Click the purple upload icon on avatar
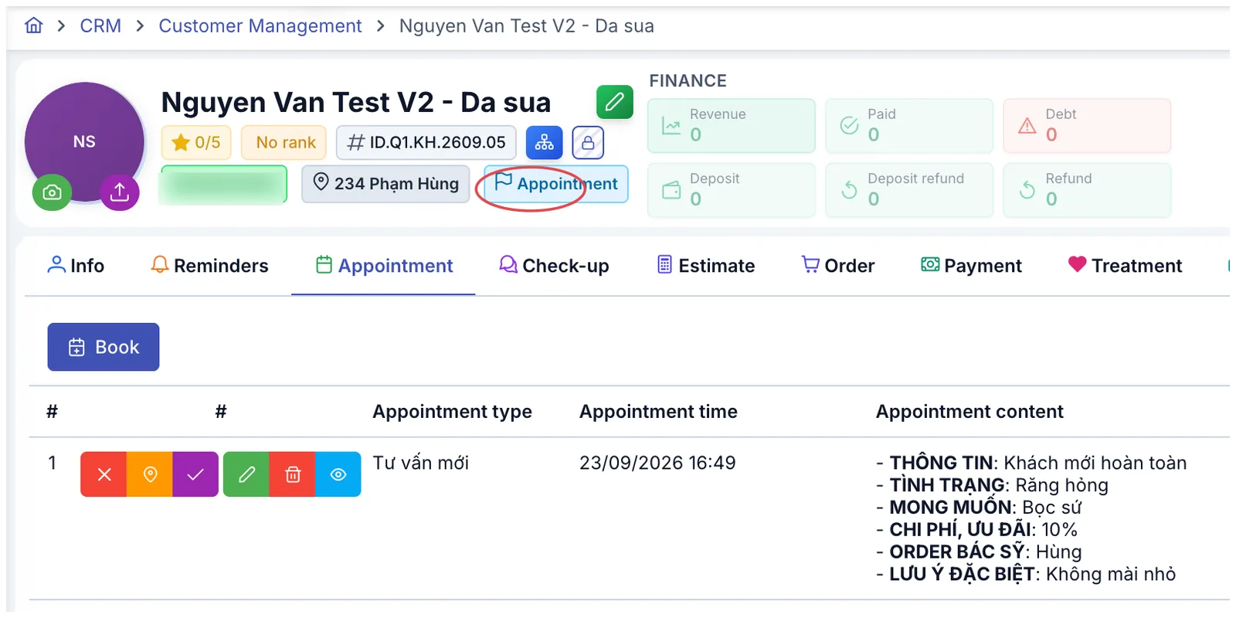 120,192
